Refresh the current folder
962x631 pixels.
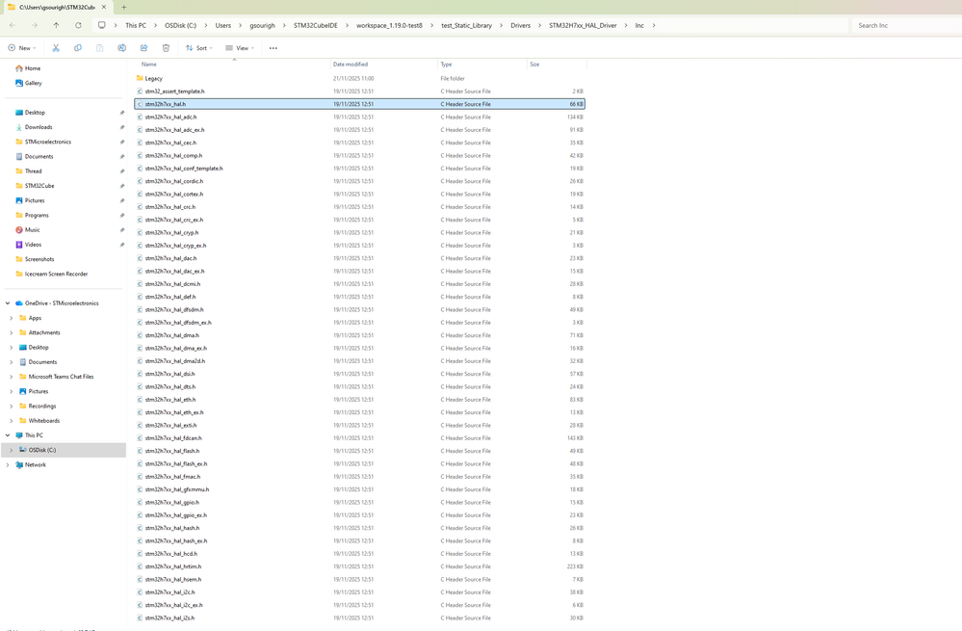click(78, 25)
